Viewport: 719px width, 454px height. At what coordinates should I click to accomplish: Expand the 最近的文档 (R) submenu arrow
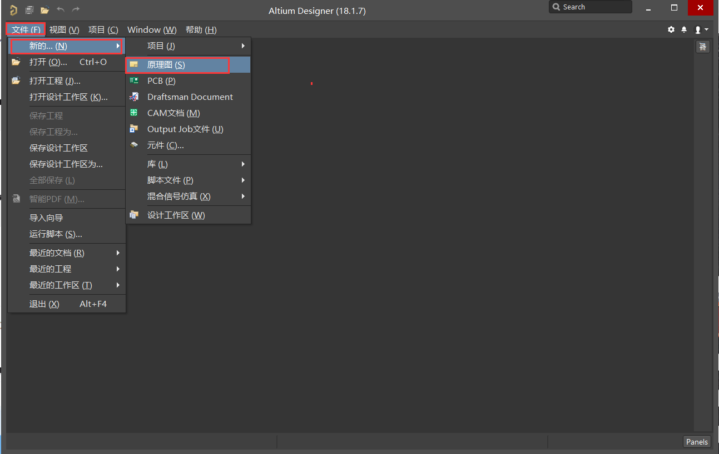pos(118,253)
